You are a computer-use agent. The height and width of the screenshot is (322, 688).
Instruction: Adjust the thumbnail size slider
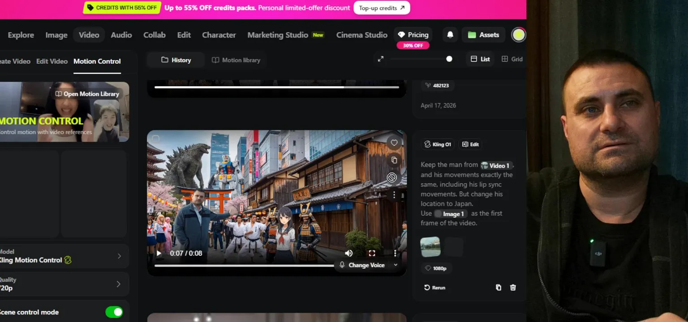point(449,59)
